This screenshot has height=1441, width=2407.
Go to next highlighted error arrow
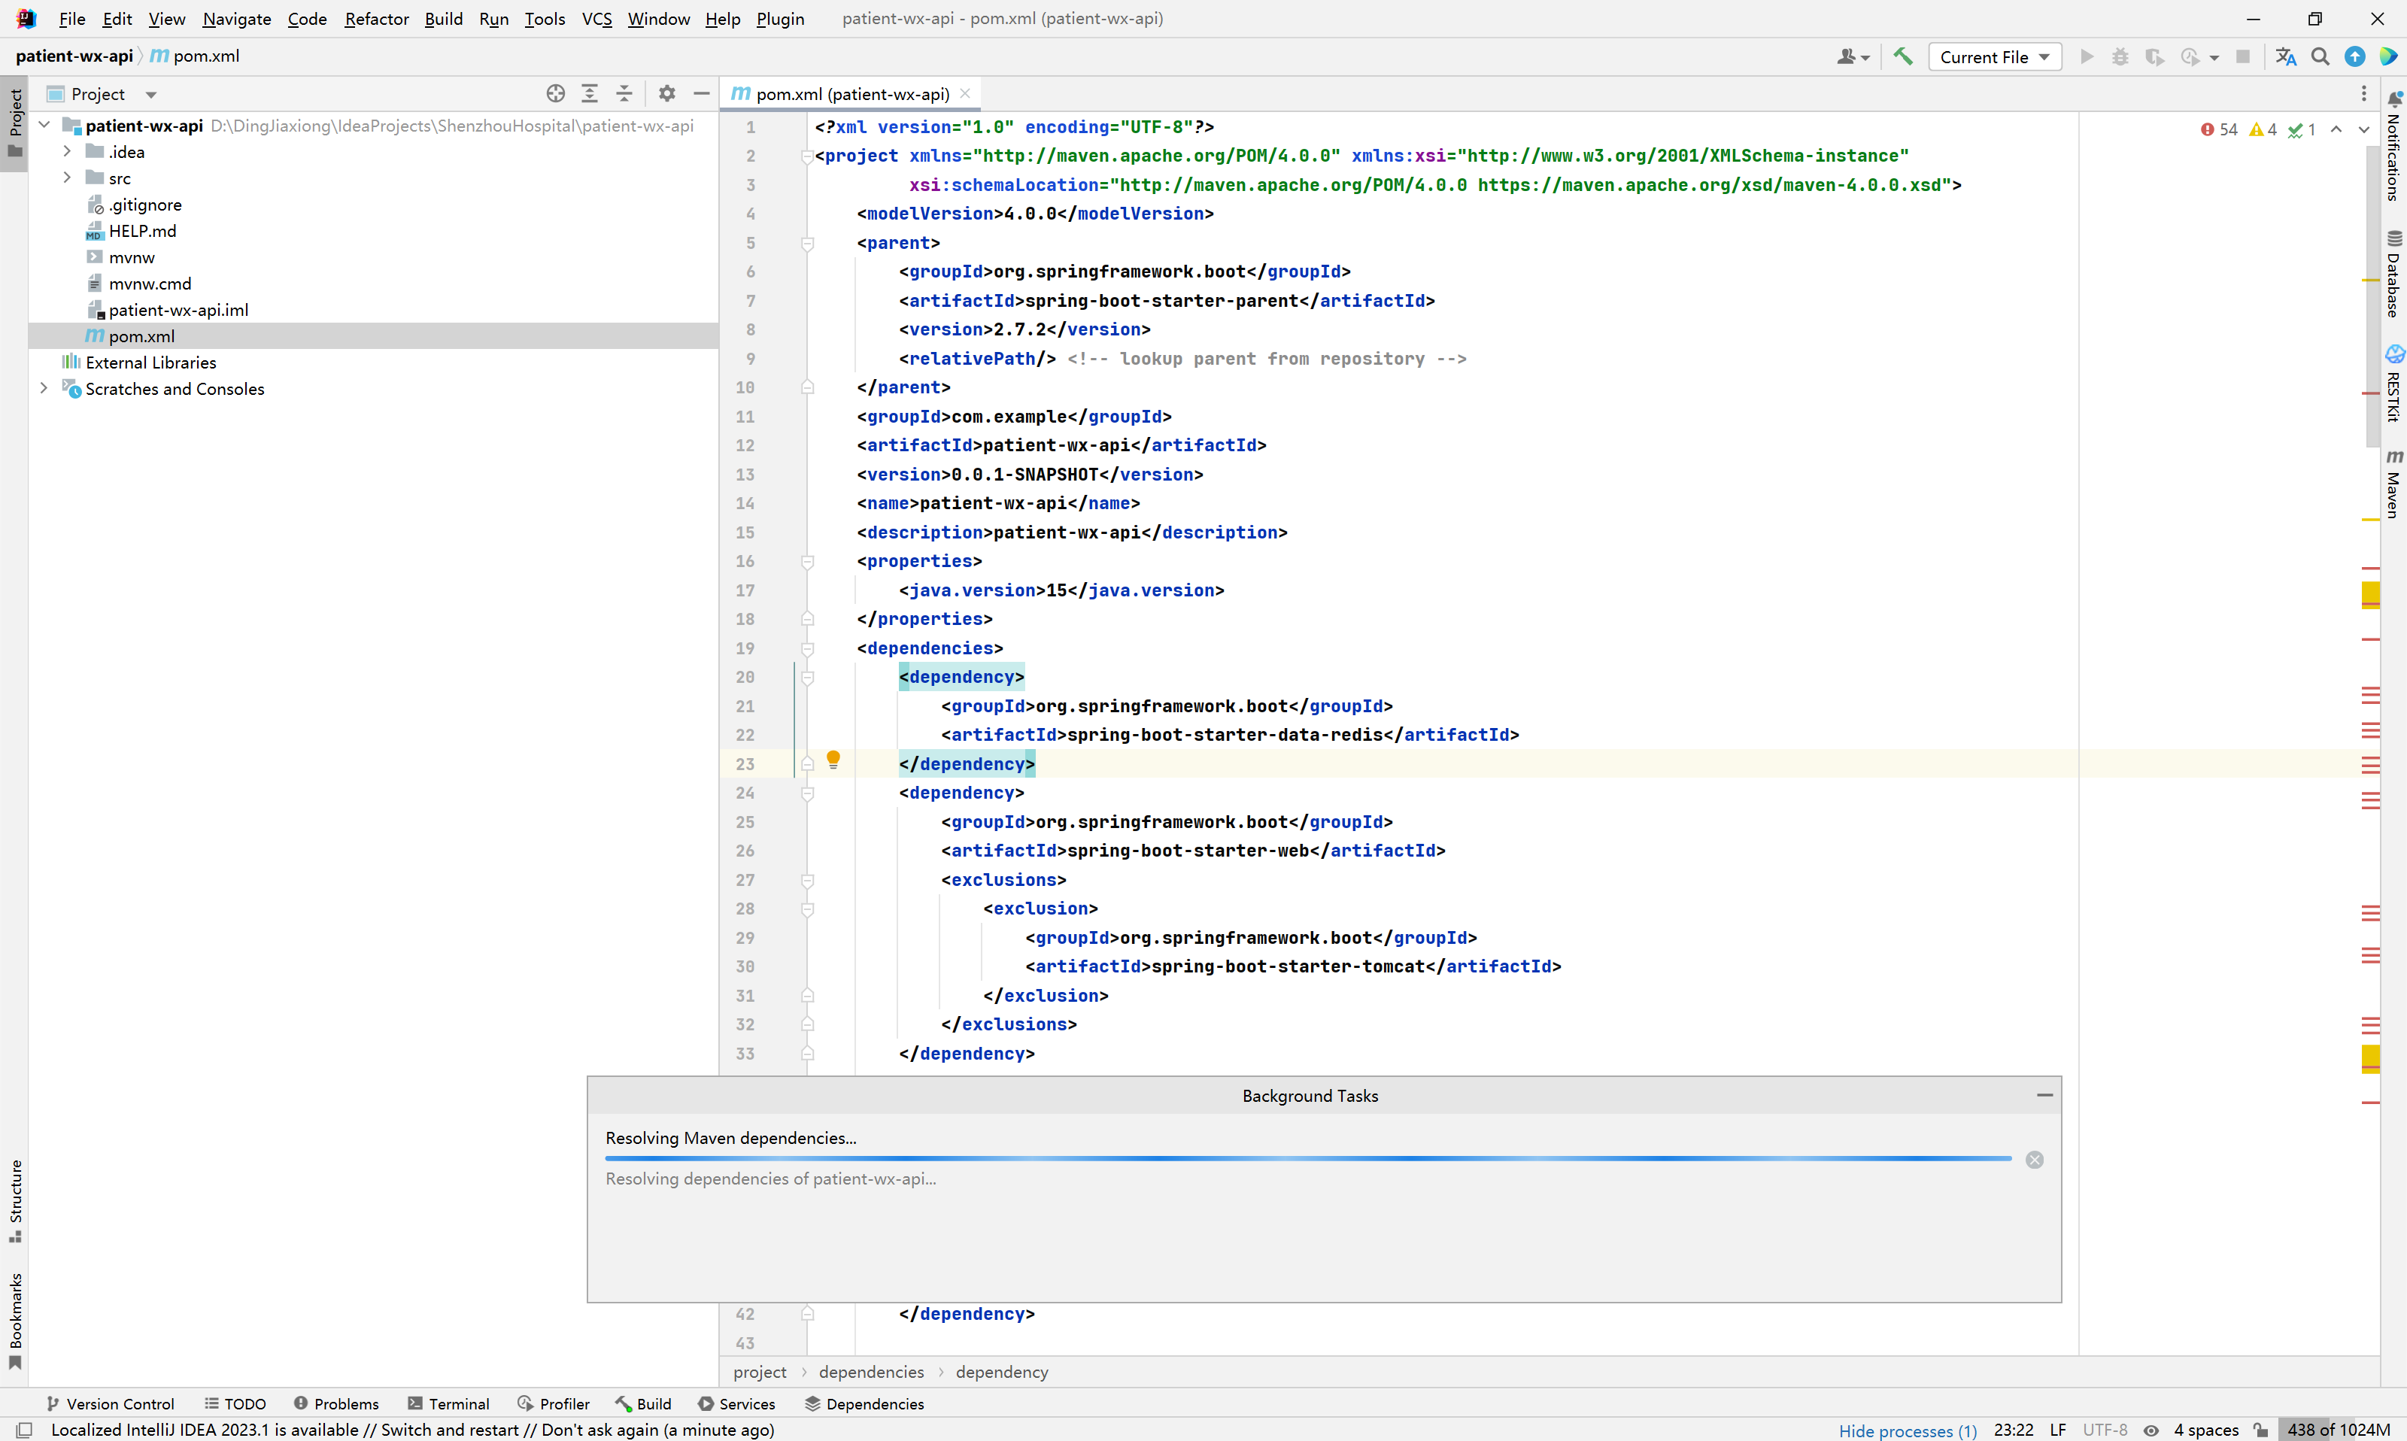(2363, 129)
